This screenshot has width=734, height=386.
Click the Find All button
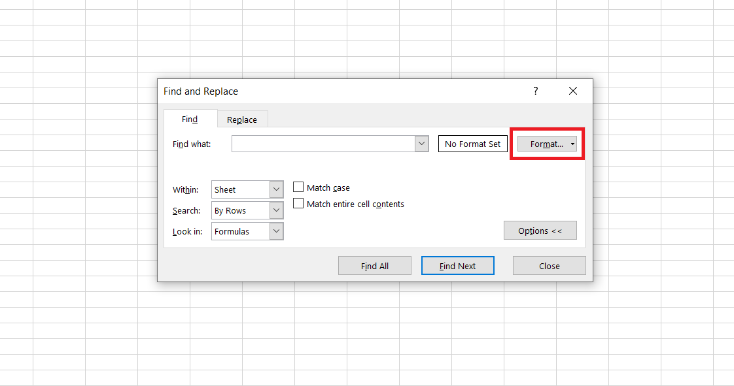pyautogui.click(x=375, y=265)
